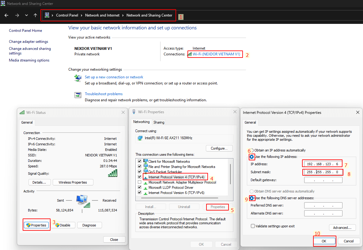This screenshot has width=363, height=250.
Task: Close TCP/IPv4 Properties dialog with X
Action: 357,112
